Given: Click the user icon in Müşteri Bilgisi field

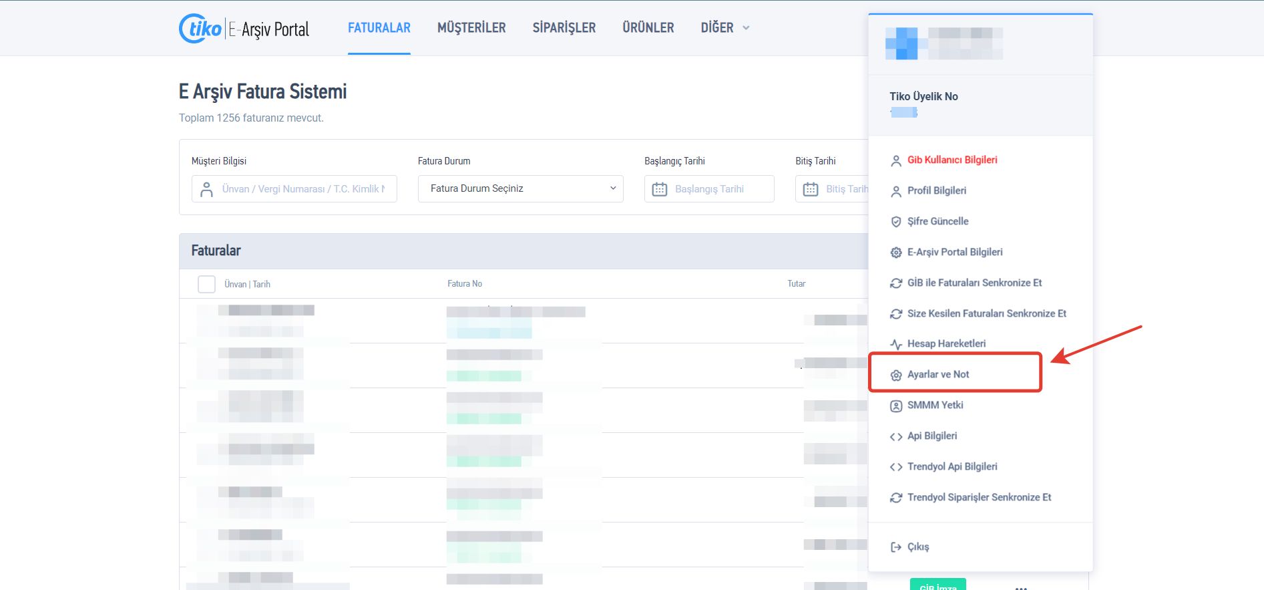Looking at the screenshot, I should 207,189.
